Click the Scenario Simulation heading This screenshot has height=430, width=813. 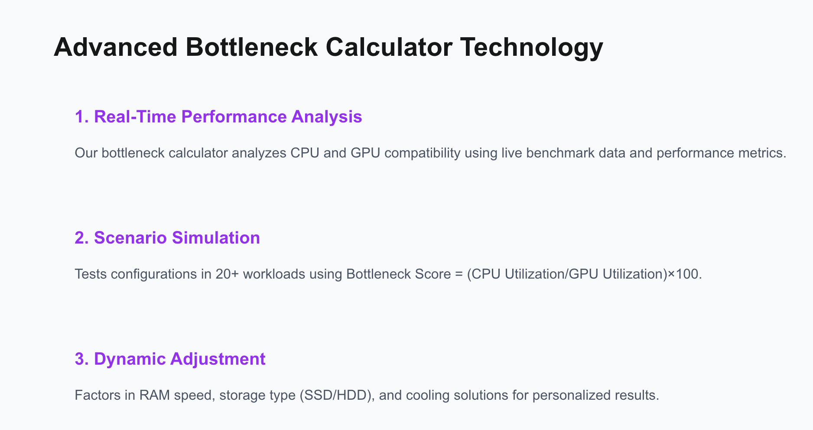coord(167,238)
